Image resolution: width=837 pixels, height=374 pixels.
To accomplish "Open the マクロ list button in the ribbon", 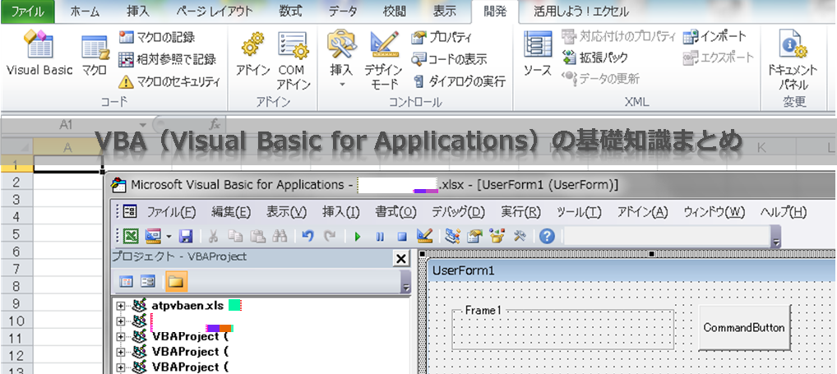I will point(95,56).
